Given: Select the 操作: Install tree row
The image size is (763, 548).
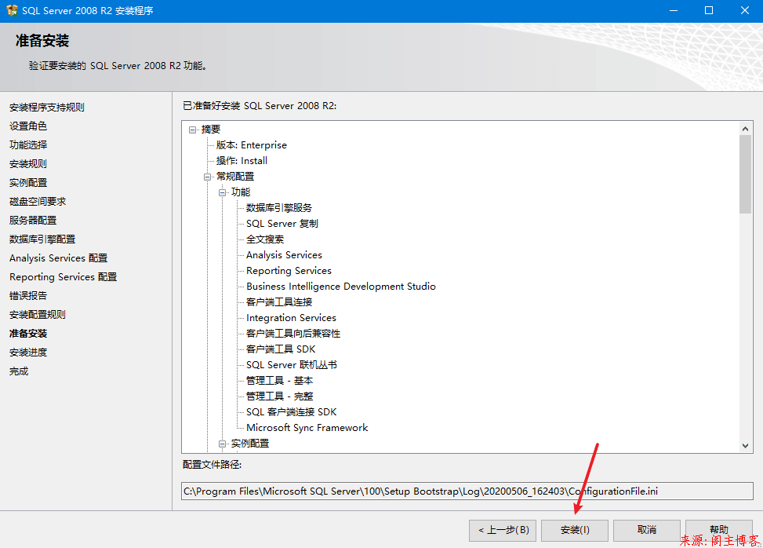Looking at the screenshot, I should pyautogui.click(x=242, y=161).
